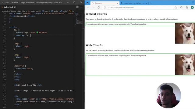Open color picker for #4CAF50 swatch

pos(37,32)
